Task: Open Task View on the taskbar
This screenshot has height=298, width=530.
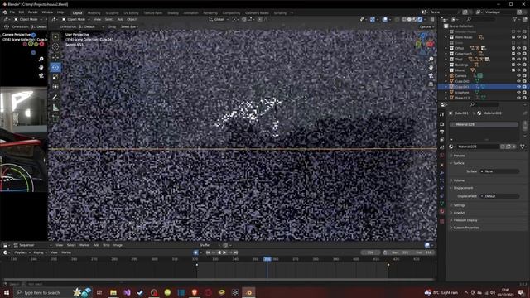Action: coord(99,292)
